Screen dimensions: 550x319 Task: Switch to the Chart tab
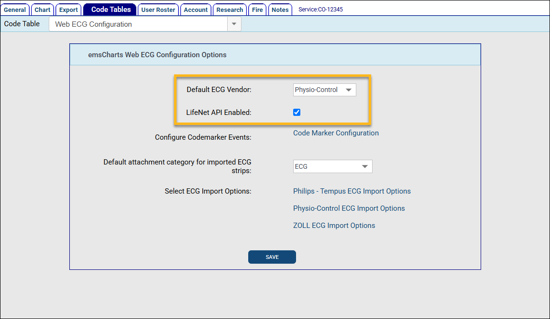43,10
